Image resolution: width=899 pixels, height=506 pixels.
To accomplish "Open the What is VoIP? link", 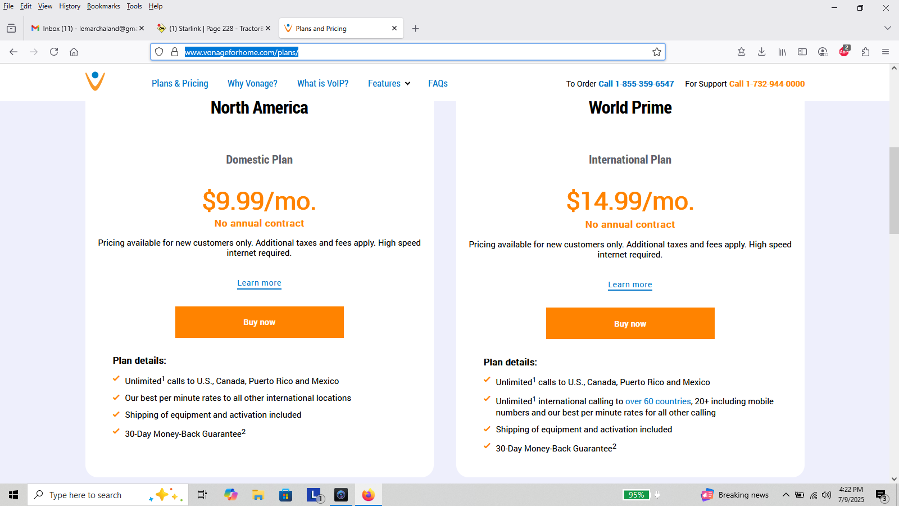I will (x=323, y=83).
